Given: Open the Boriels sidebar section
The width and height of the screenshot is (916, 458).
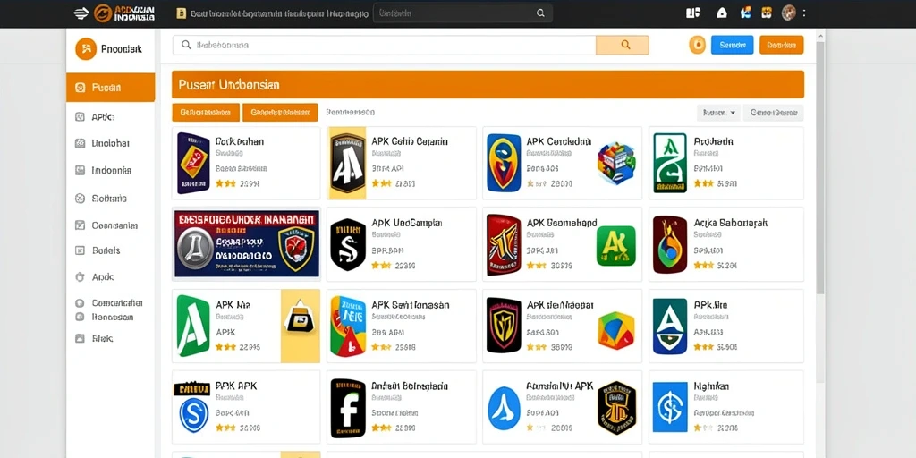Looking at the screenshot, I should [x=106, y=250].
